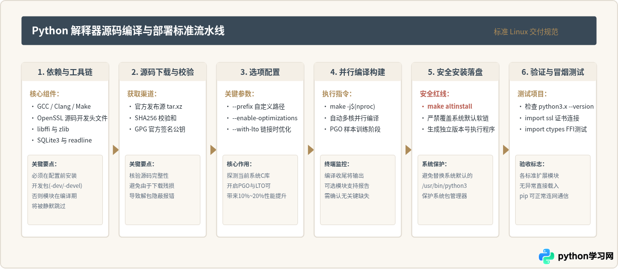Click the bullet "GCC / Clang / Make"
618x269 pixels.
coord(64,106)
